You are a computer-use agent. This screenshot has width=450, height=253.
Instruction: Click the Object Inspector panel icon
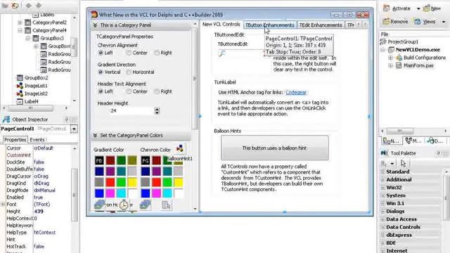[6, 119]
